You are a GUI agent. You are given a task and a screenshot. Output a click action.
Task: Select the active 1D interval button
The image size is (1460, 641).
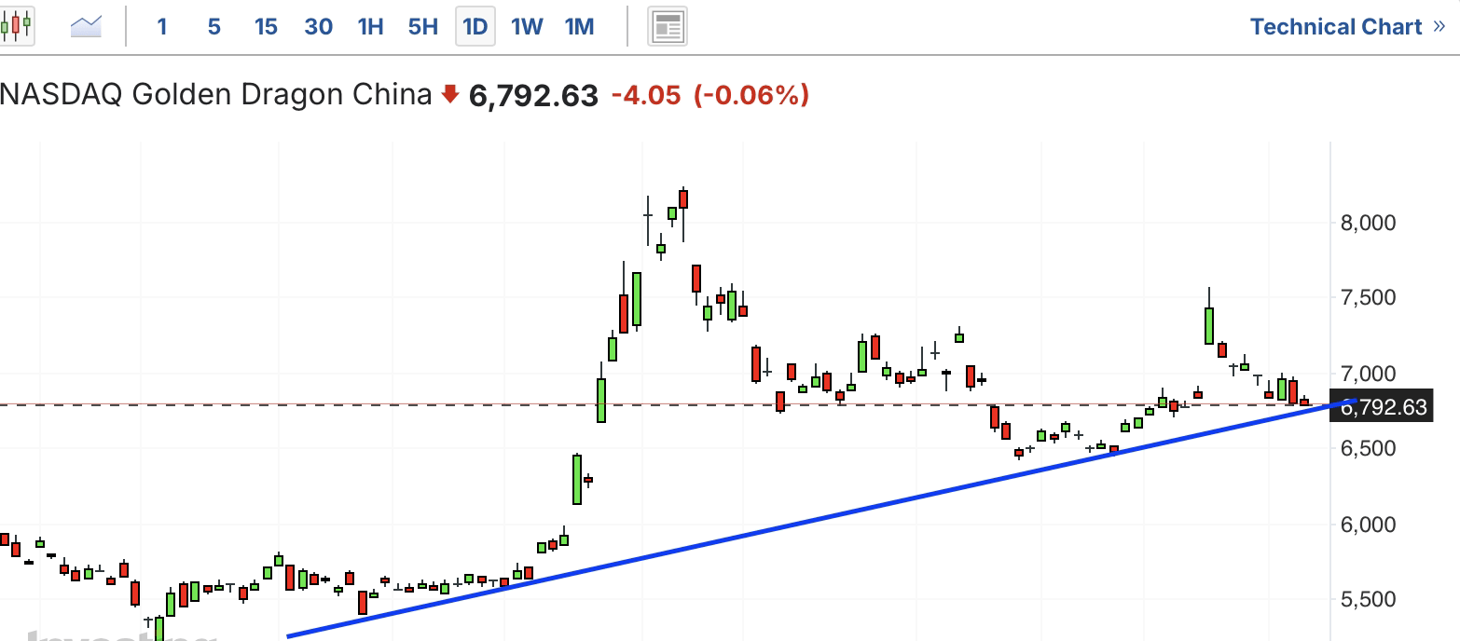[x=475, y=27]
